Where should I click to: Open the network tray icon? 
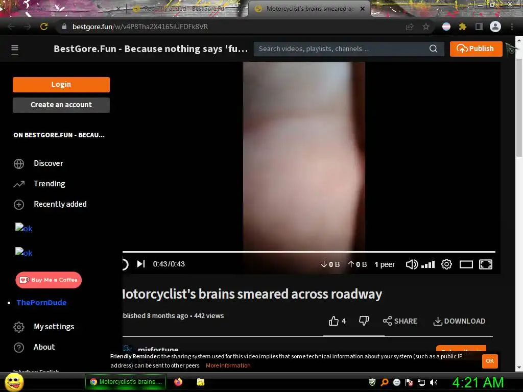click(x=421, y=382)
